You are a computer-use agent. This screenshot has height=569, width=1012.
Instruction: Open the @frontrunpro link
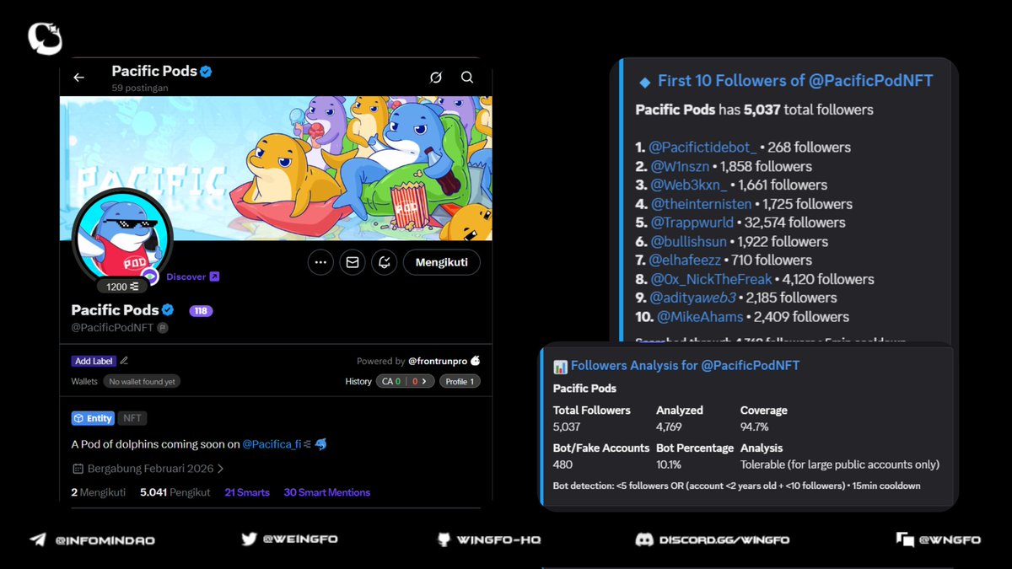pos(437,361)
